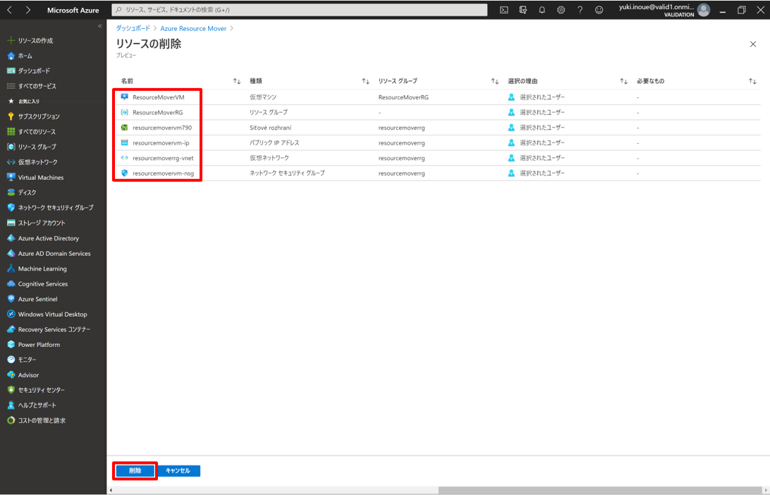Collapse the left sidebar menu

[99, 26]
